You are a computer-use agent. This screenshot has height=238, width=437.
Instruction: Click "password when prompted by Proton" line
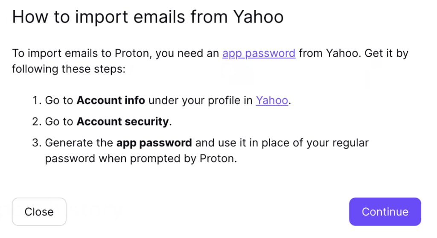pyautogui.click(x=140, y=159)
